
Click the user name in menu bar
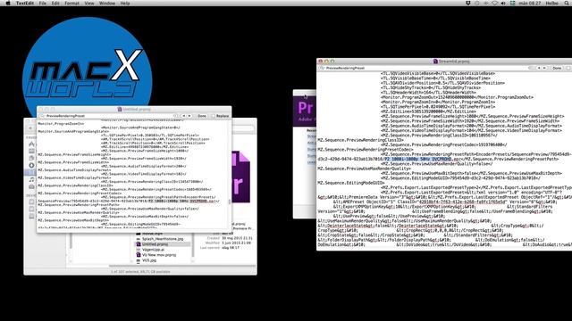[x=551, y=3]
